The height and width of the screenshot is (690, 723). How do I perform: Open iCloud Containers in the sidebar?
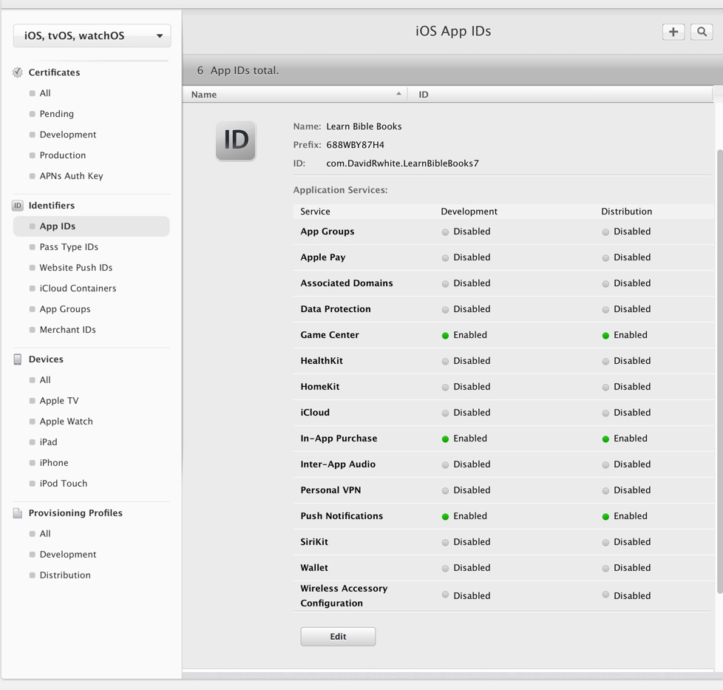pos(78,288)
